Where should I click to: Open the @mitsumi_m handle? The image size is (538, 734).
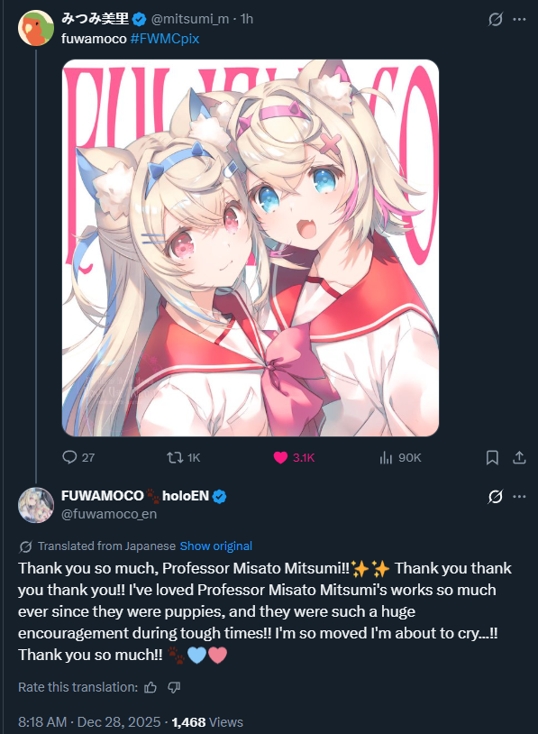coord(190,19)
